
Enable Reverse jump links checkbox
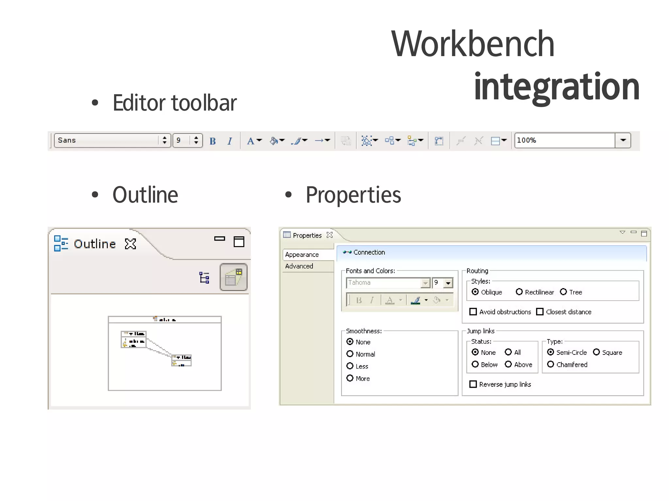(x=473, y=384)
